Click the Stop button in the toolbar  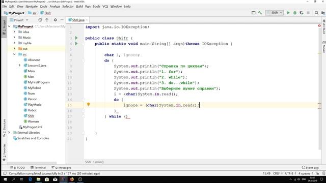[x=308, y=13]
